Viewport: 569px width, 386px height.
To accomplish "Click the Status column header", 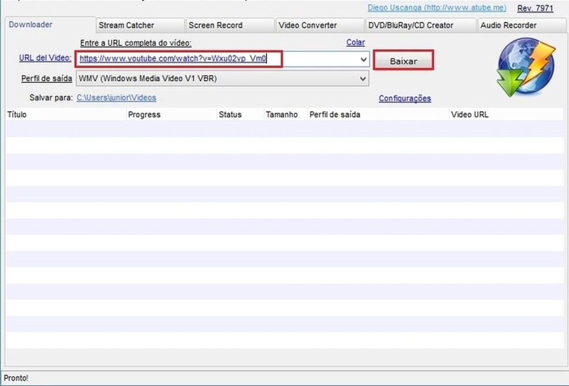I will (240, 115).
